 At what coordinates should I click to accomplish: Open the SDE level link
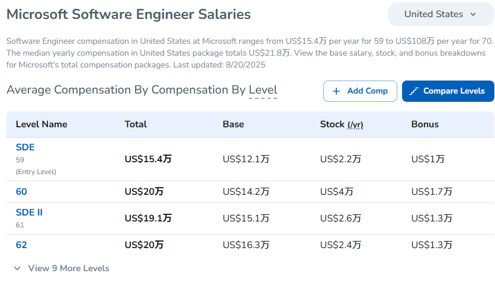point(25,147)
